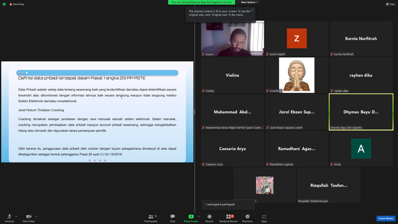Click the muted mic icon by Anisa label
This screenshot has height=224, width=398.
click(x=331, y=164)
